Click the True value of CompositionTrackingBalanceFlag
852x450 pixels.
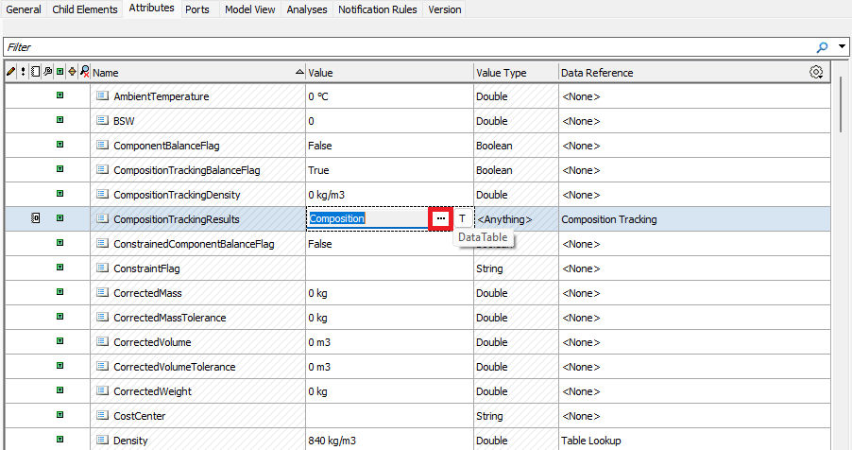point(318,170)
